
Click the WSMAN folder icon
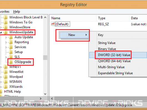coord(6,82)
